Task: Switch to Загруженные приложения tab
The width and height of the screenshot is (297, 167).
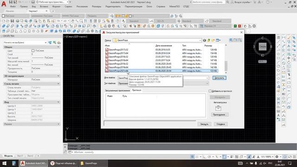Action: coord(117,90)
